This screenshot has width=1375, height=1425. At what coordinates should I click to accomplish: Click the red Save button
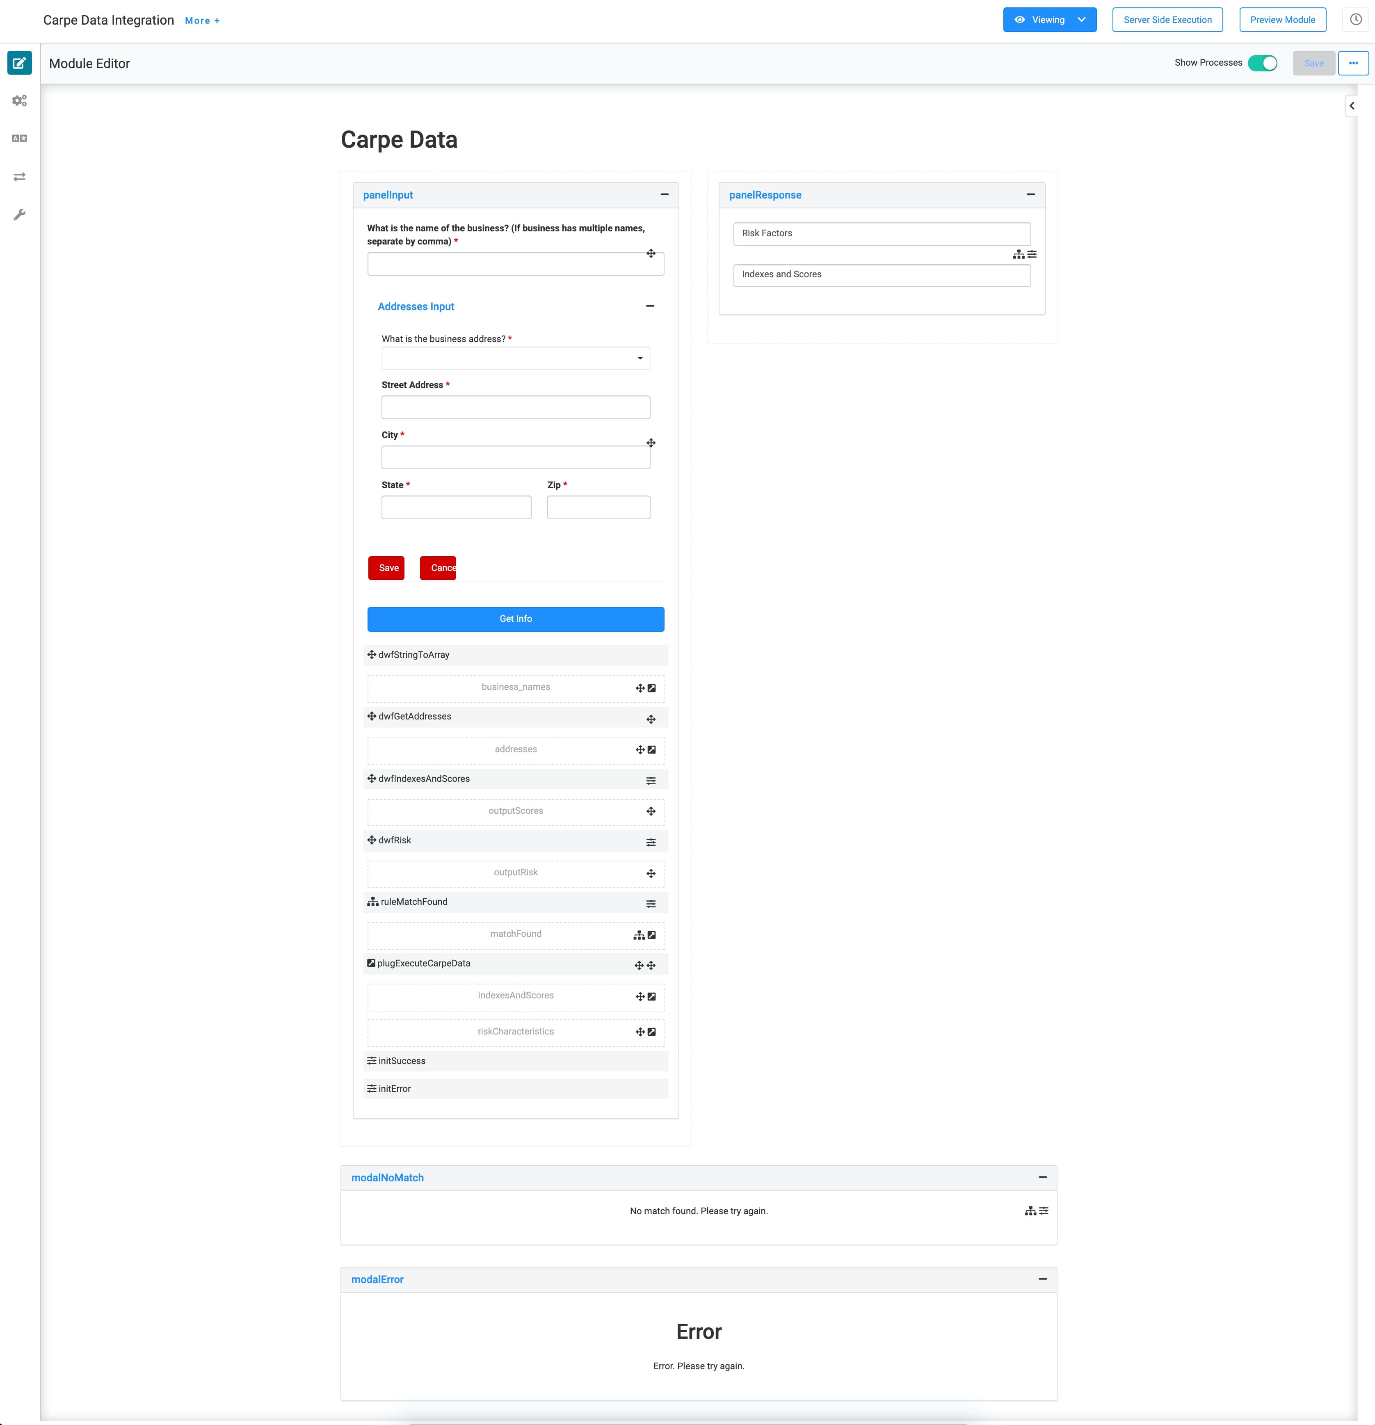[386, 568]
